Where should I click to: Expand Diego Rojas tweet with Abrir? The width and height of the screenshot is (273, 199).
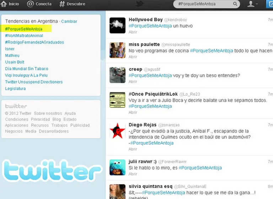click(x=133, y=149)
